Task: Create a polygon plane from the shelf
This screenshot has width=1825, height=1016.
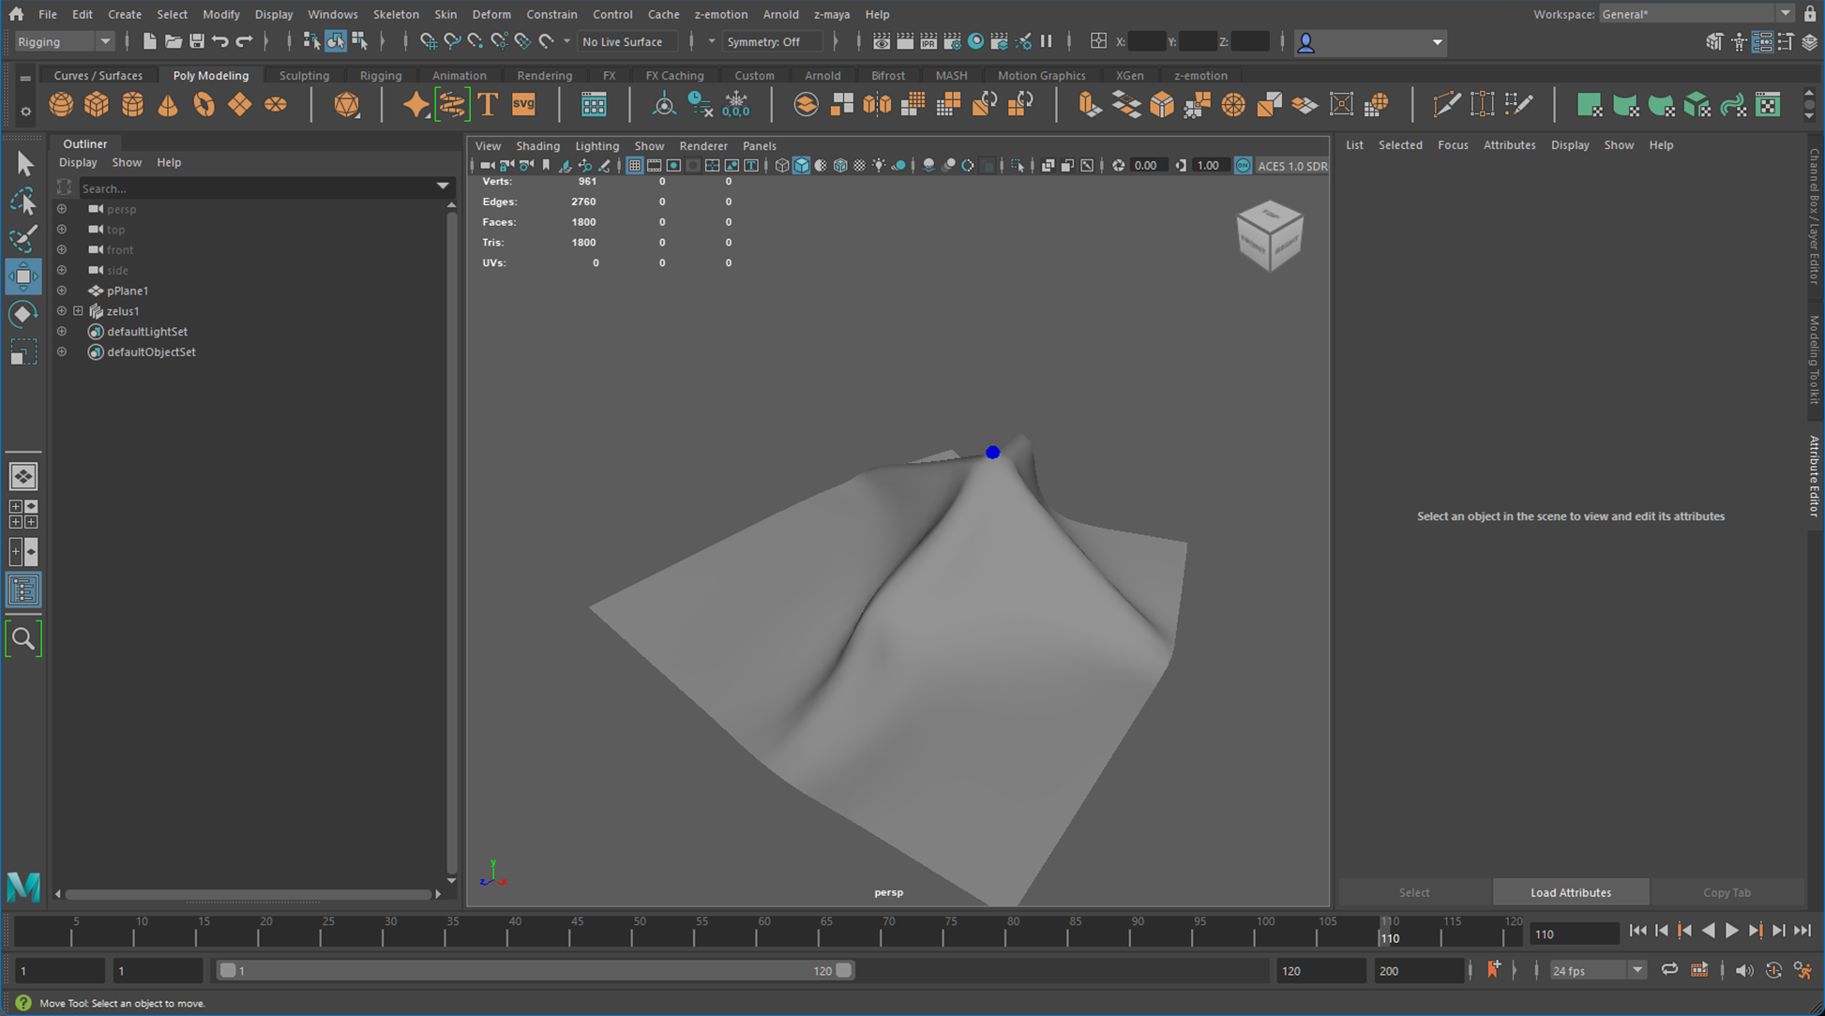Action: click(x=239, y=105)
